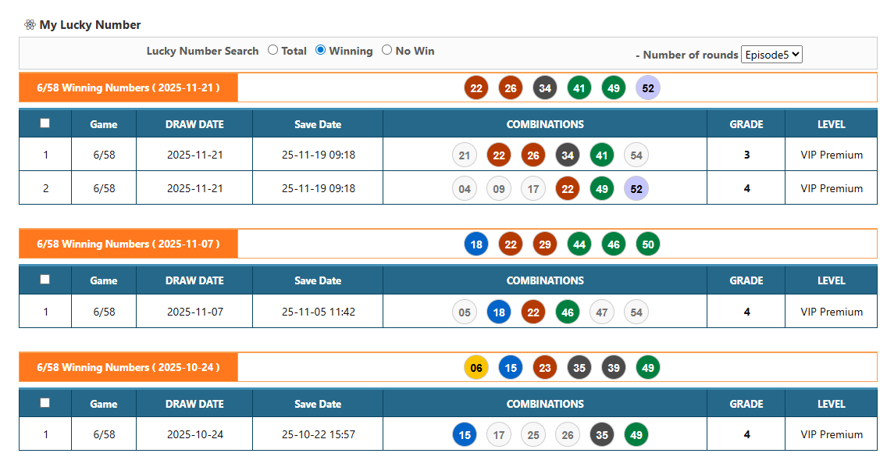Image resolution: width=887 pixels, height=464 pixels.
Task: Click lavender ball 52 in 2025-11-21 winning numbers banner
Action: pyautogui.click(x=648, y=88)
